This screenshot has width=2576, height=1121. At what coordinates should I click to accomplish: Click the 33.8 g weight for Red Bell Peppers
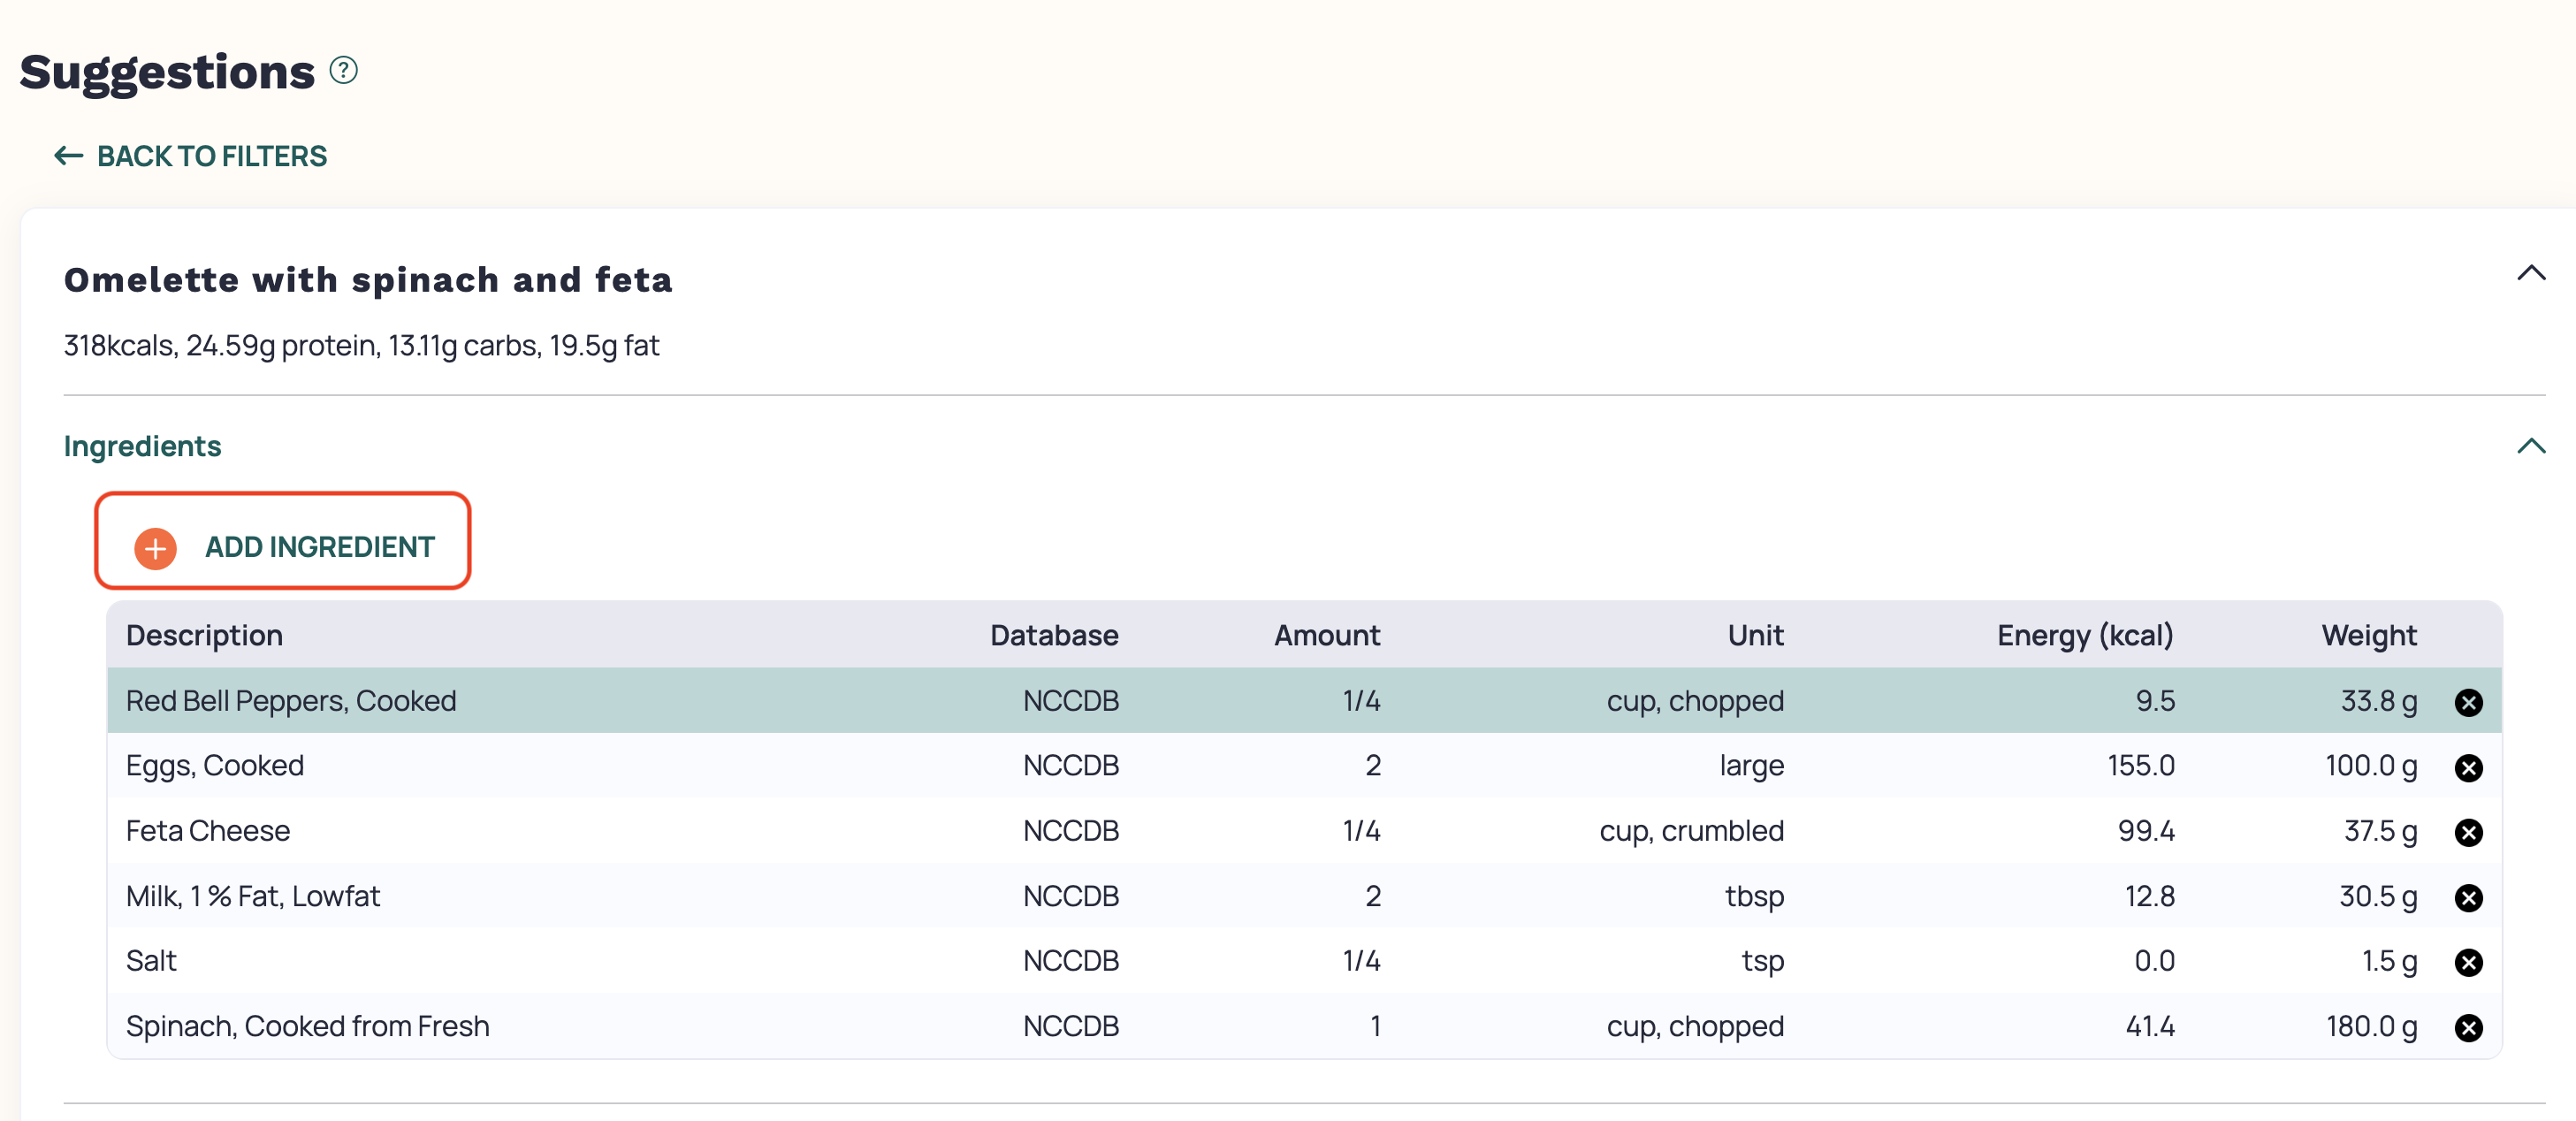pos(2378,701)
